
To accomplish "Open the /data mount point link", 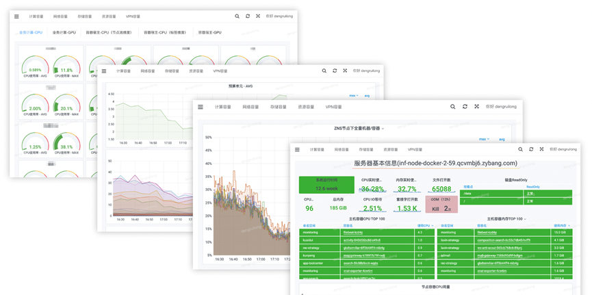I will [467, 193].
